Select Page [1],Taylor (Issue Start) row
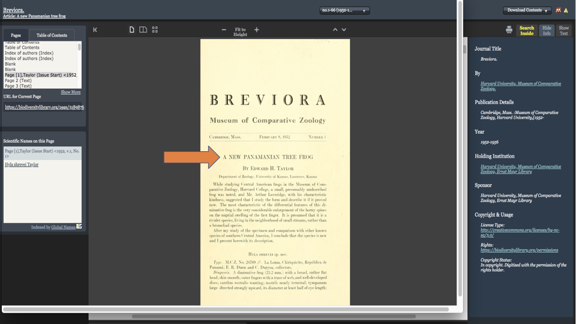The width and height of the screenshot is (576, 324). (x=40, y=75)
